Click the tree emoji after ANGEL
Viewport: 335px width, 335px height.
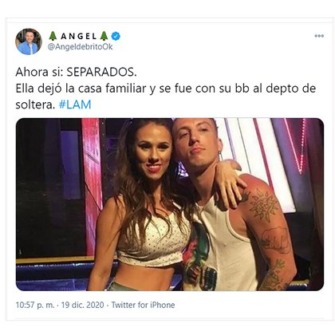(104, 36)
